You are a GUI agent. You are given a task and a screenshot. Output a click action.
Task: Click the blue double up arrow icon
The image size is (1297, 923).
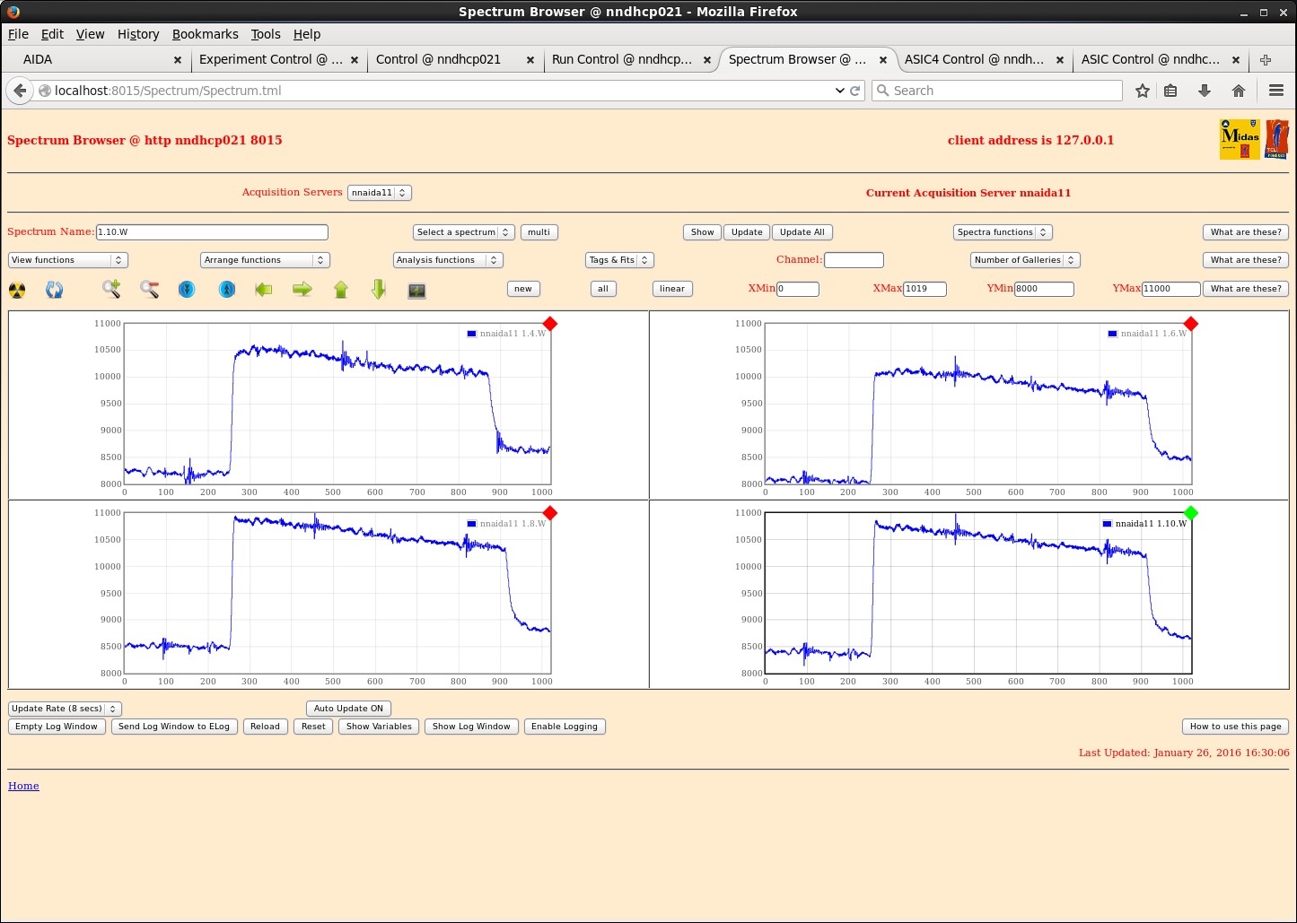(x=227, y=289)
